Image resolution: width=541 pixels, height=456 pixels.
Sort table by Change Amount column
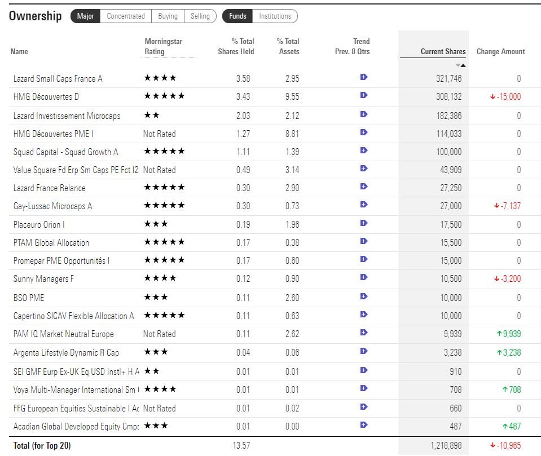point(500,51)
